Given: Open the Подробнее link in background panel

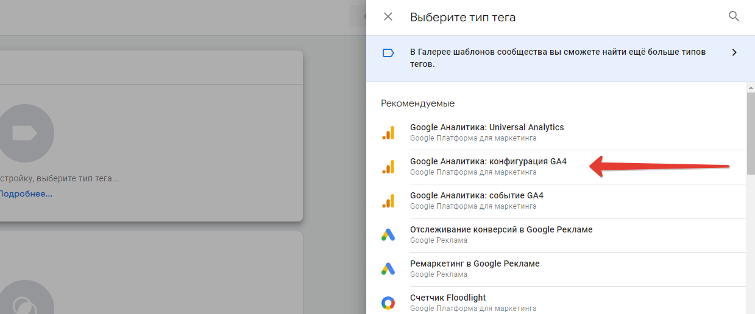Looking at the screenshot, I should 26,194.
